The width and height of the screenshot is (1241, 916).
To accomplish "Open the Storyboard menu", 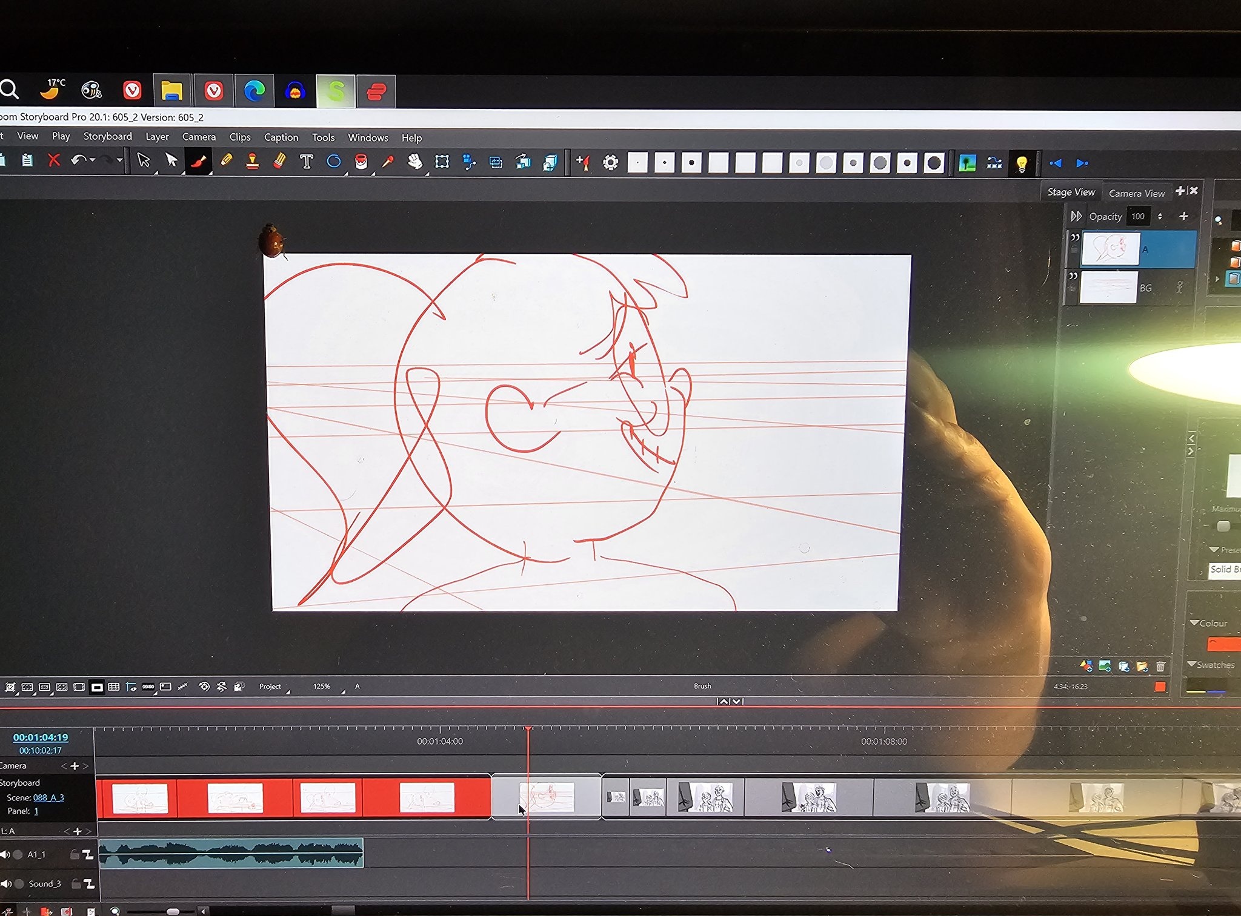I will point(107,136).
